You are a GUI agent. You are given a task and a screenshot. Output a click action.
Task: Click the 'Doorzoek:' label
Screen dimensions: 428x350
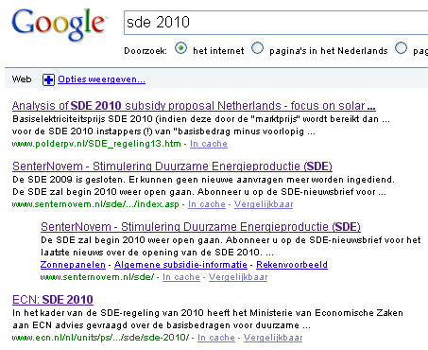tap(146, 51)
